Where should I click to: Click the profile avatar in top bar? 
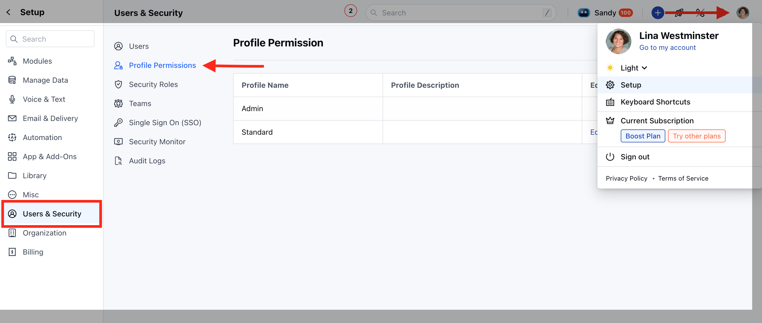(x=742, y=13)
